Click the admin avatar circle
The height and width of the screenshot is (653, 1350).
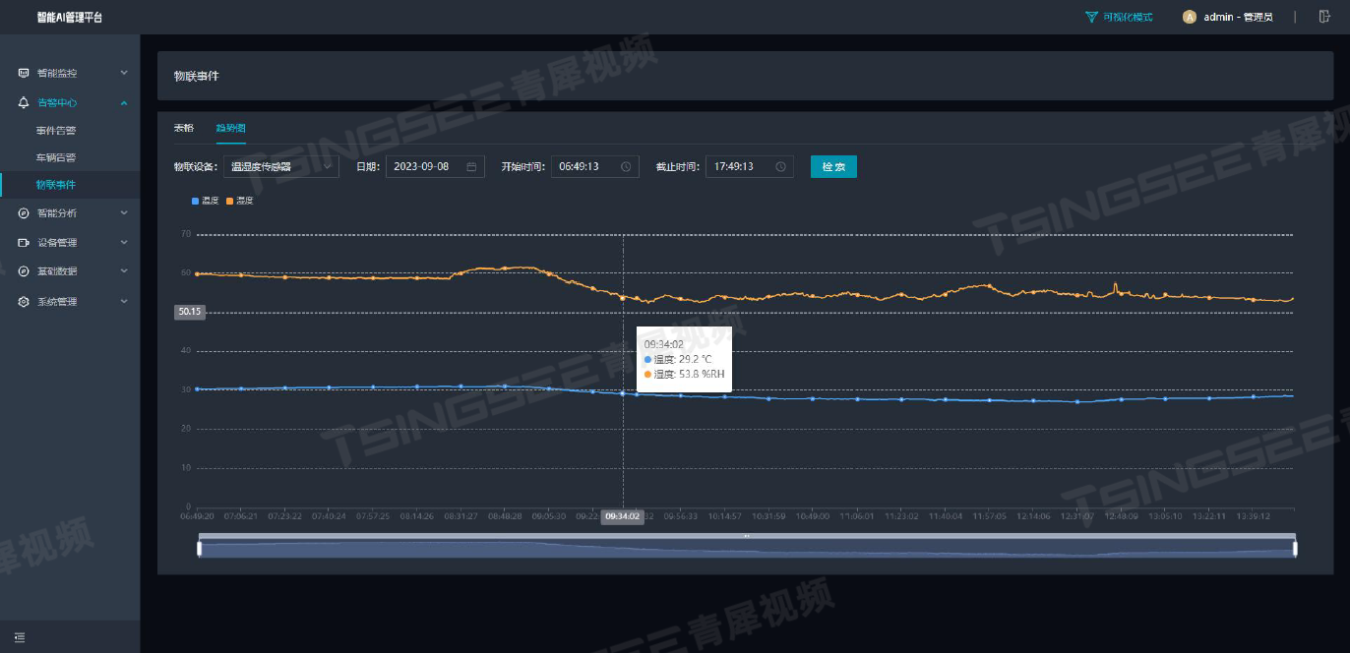[x=1189, y=17]
